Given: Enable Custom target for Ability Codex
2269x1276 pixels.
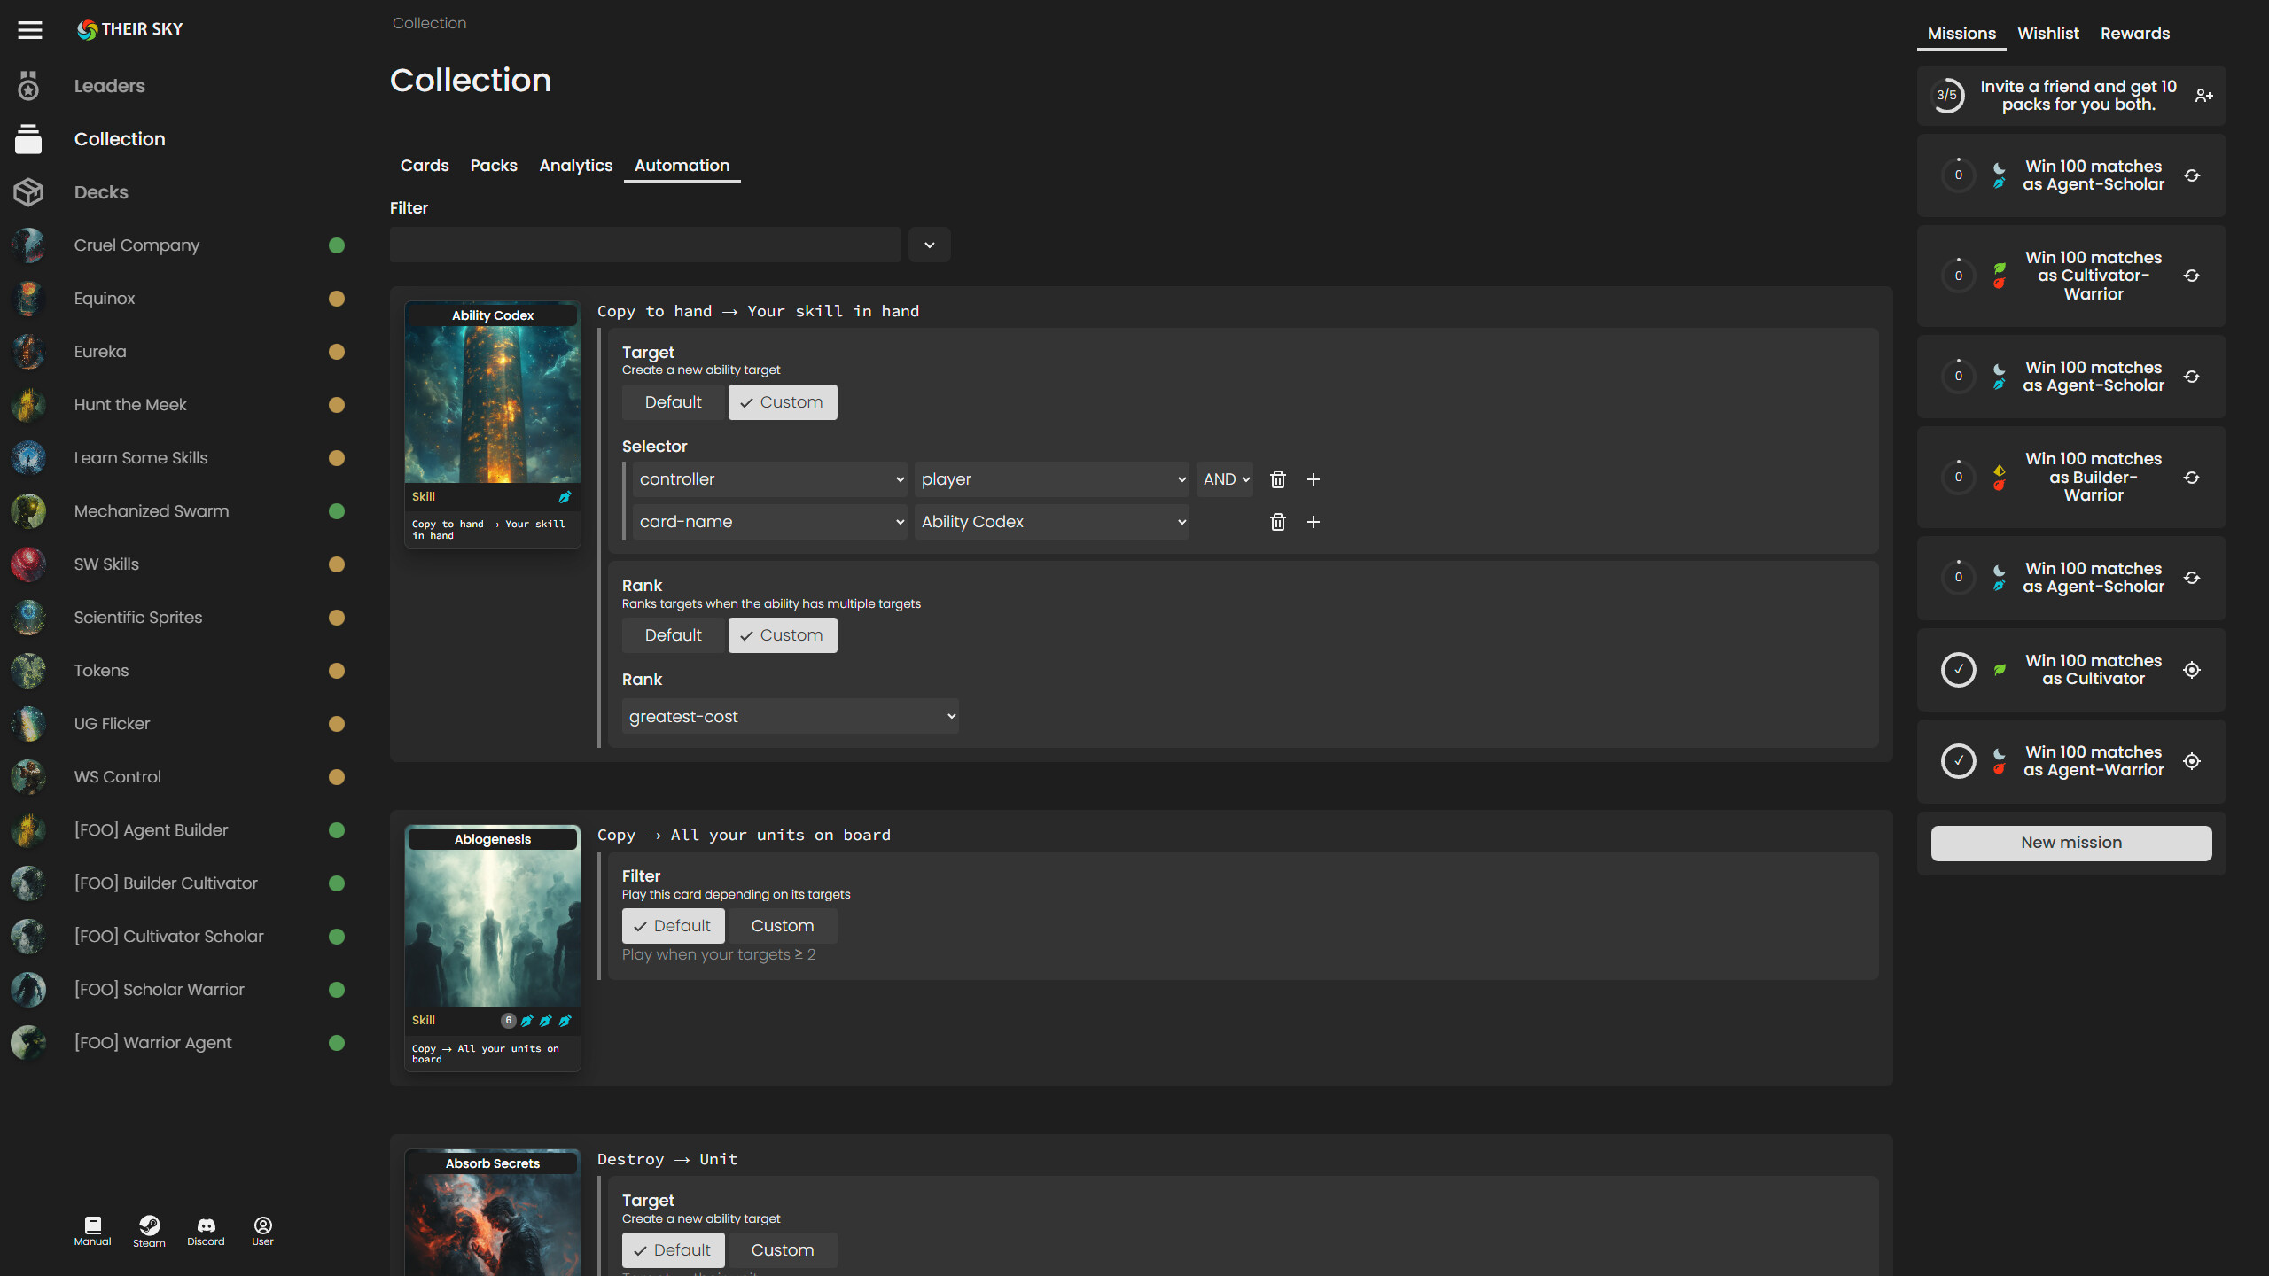Looking at the screenshot, I should tap(782, 401).
